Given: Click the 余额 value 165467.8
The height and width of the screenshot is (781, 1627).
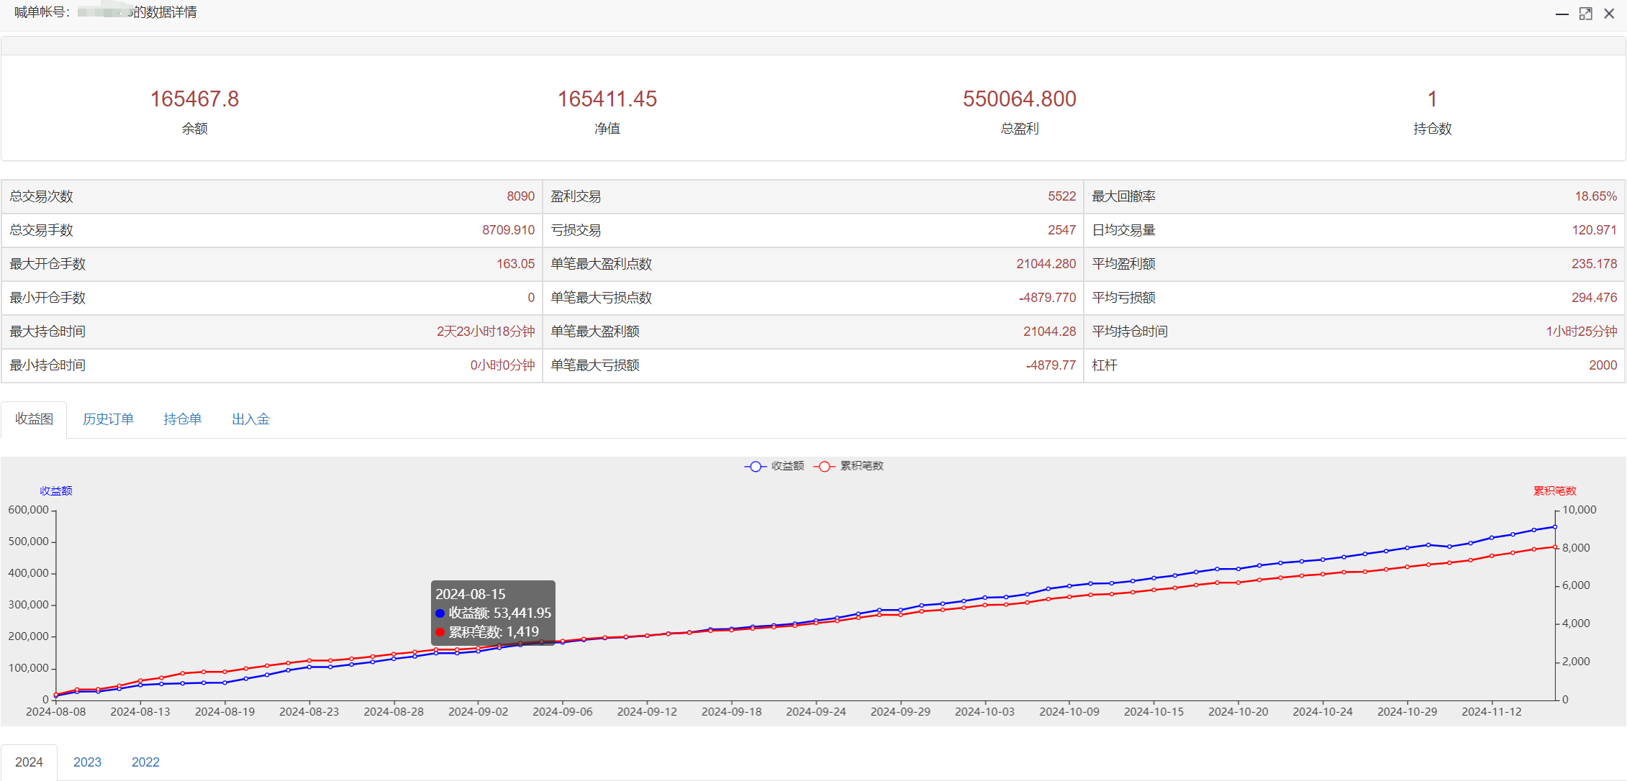Looking at the screenshot, I should pos(194,99).
